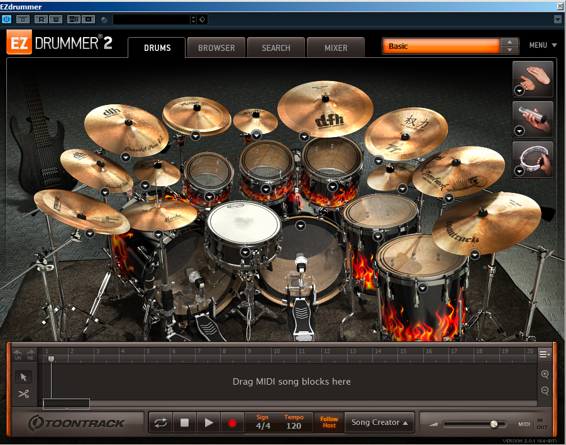This screenshot has width=566, height=445.
Task: Start playback with the play button
Action: pyautogui.click(x=209, y=422)
